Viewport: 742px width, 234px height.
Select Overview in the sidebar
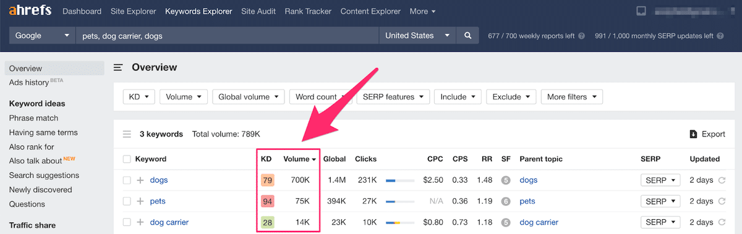[54, 69]
